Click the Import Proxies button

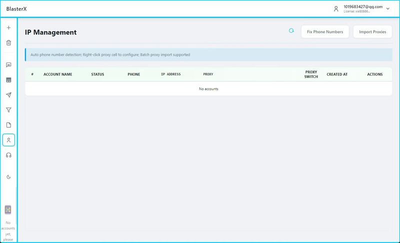(372, 32)
